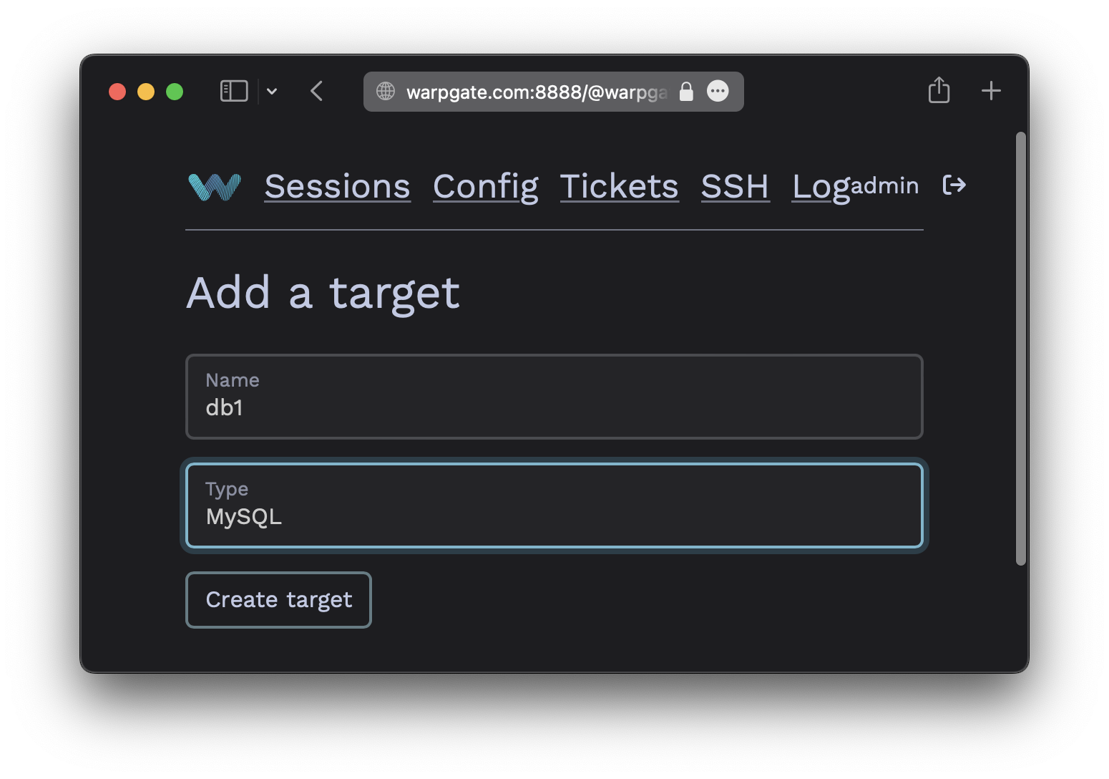The width and height of the screenshot is (1109, 779).
Task: Open the Config navigation link
Action: [486, 187]
